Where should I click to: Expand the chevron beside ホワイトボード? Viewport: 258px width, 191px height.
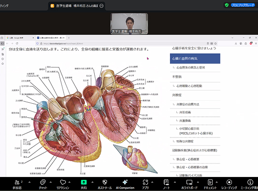pyautogui.click(x=198, y=182)
